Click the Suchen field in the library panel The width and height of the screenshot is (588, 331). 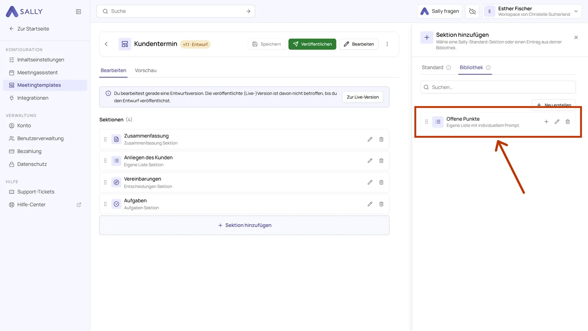click(x=498, y=87)
